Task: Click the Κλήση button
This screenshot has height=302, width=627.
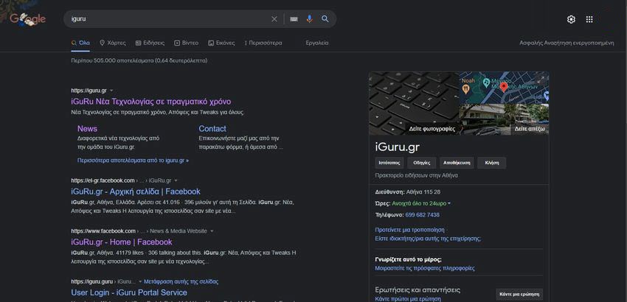Action: (492, 163)
